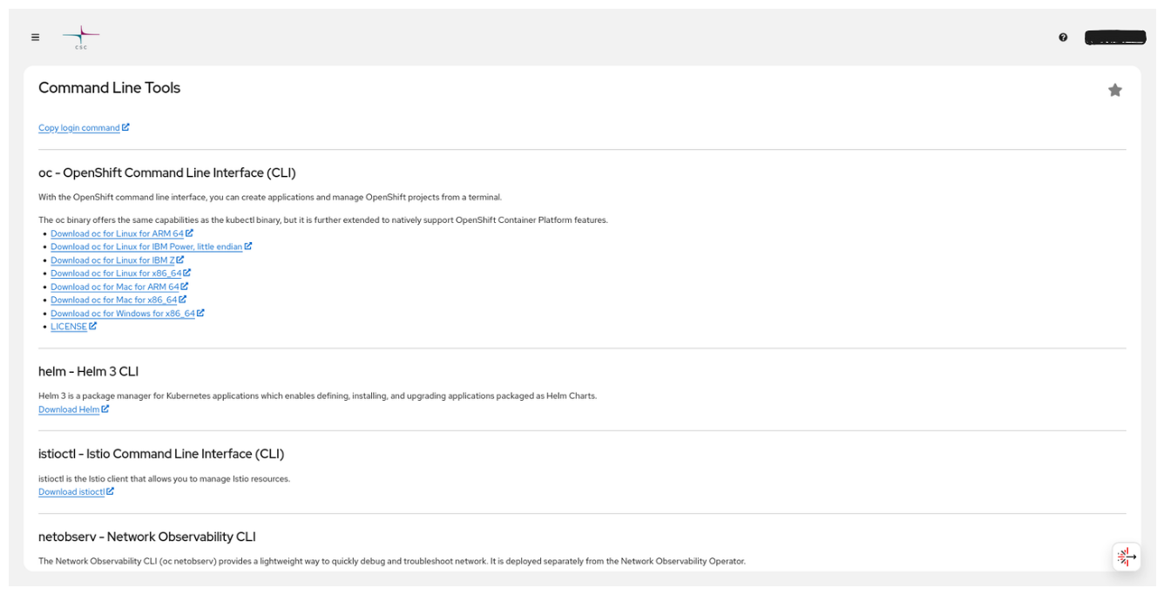The width and height of the screenshot is (1164, 595).
Task: Toggle the favorite star for Command Line Tools
Action: pos(1115,89)
